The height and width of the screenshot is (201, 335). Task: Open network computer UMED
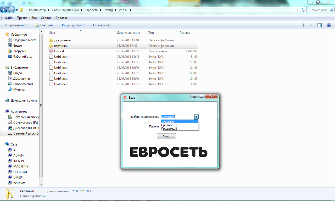(x=18, y=177)
